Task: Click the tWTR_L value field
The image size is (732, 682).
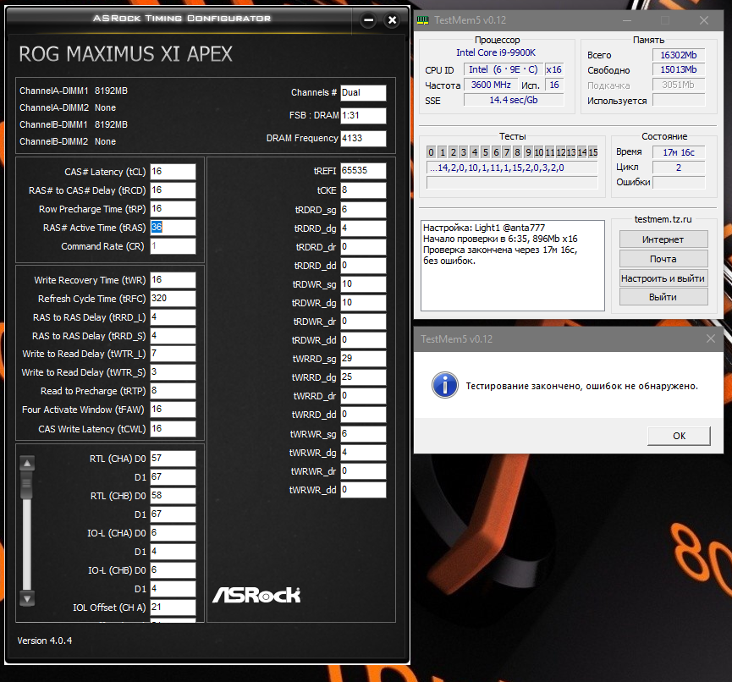Action: coord(173,354)
